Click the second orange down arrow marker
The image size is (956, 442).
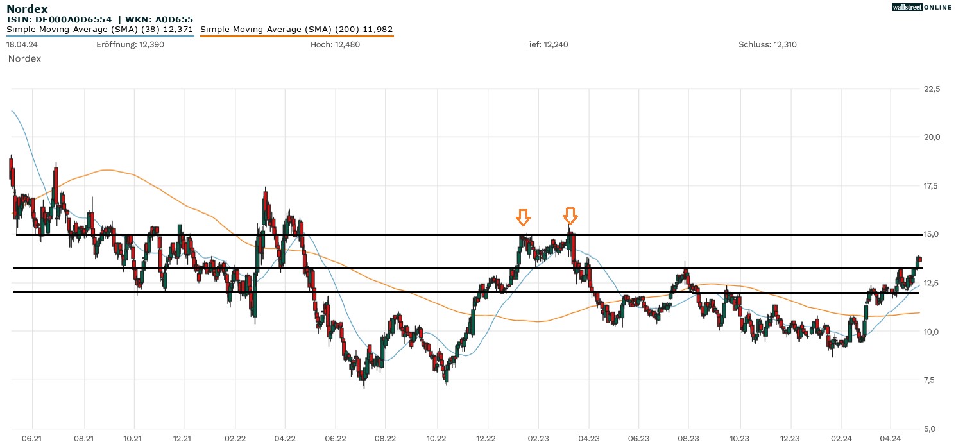[x=570, y=216]
